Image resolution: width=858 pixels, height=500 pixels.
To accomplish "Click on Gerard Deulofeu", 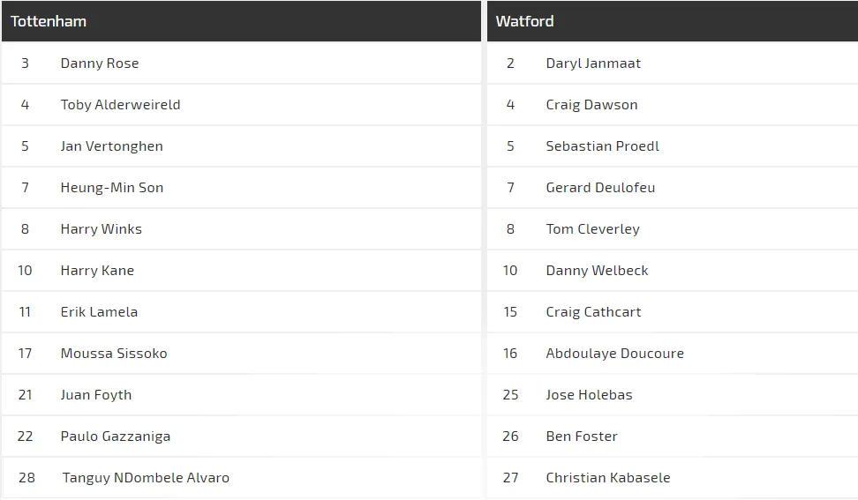I will 600,188.
